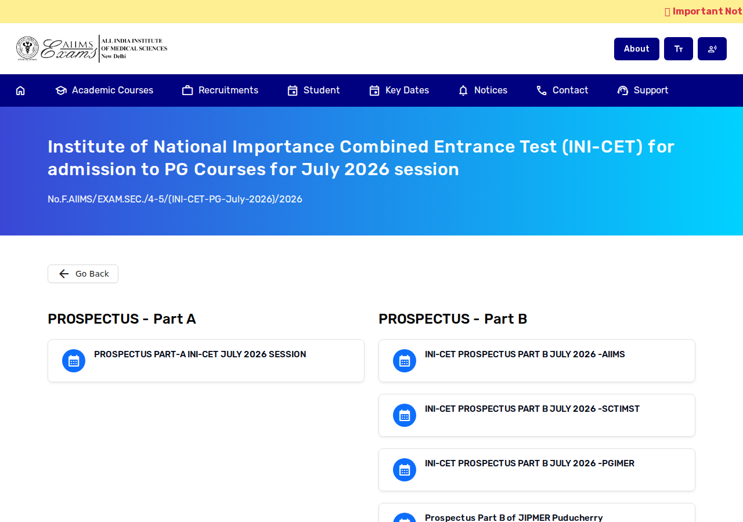Click the phone icon beside Contact
The width and height of the screenshot is (743, 522).
click(542, 90)
